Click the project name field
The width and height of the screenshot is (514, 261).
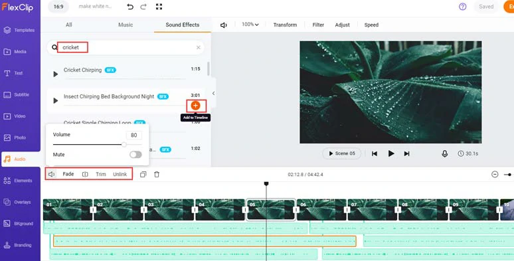(95, 7)
